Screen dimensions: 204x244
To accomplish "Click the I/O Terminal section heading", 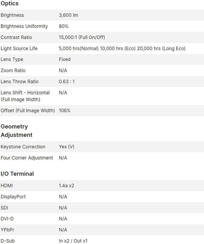I will coord(17,174).
